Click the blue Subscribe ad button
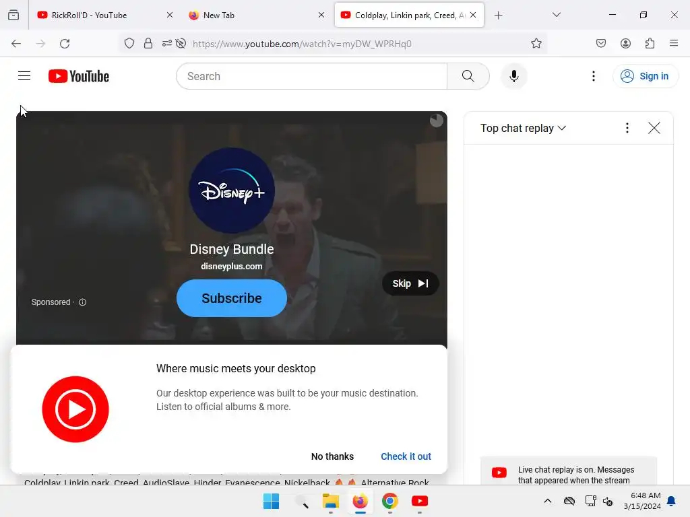 click(232, 298)
